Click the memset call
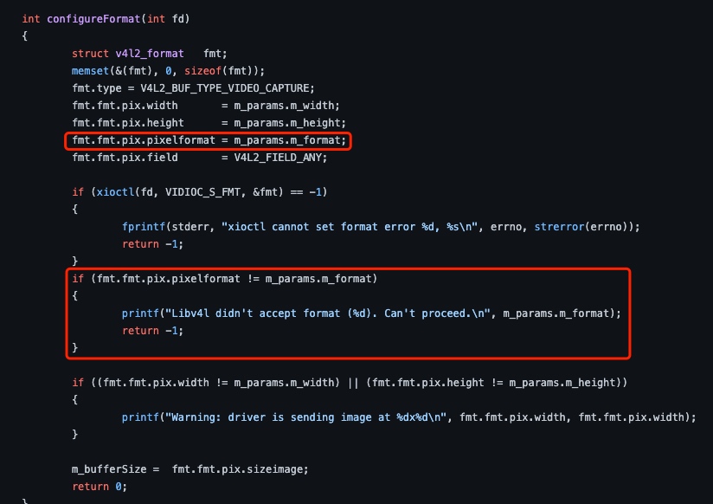Screen dimensions: 713x504 pyautogui.click(x=90, y=70)
